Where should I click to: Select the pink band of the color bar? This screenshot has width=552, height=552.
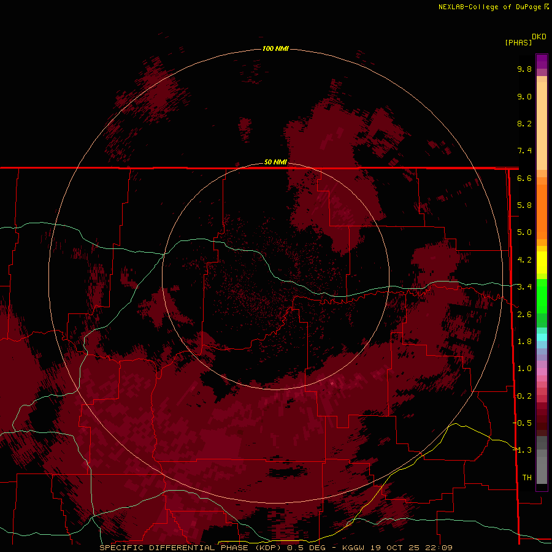click(542, 372)
